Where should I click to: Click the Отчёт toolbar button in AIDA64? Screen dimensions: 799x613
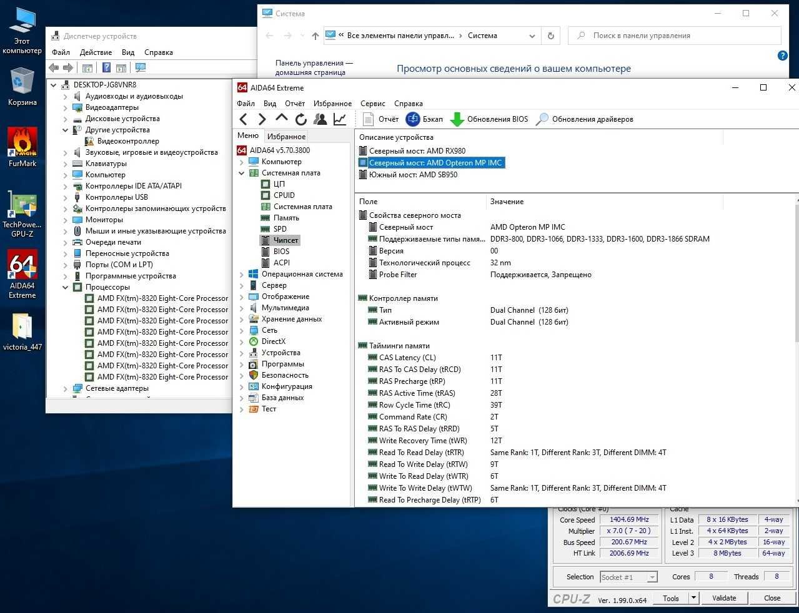[380, 119]
